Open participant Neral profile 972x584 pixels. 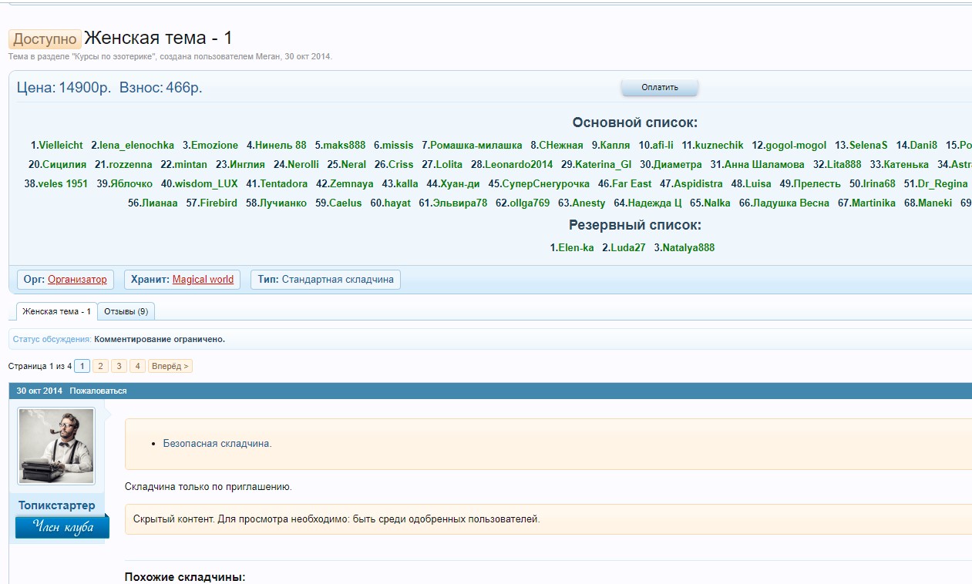tap(354, 164)
